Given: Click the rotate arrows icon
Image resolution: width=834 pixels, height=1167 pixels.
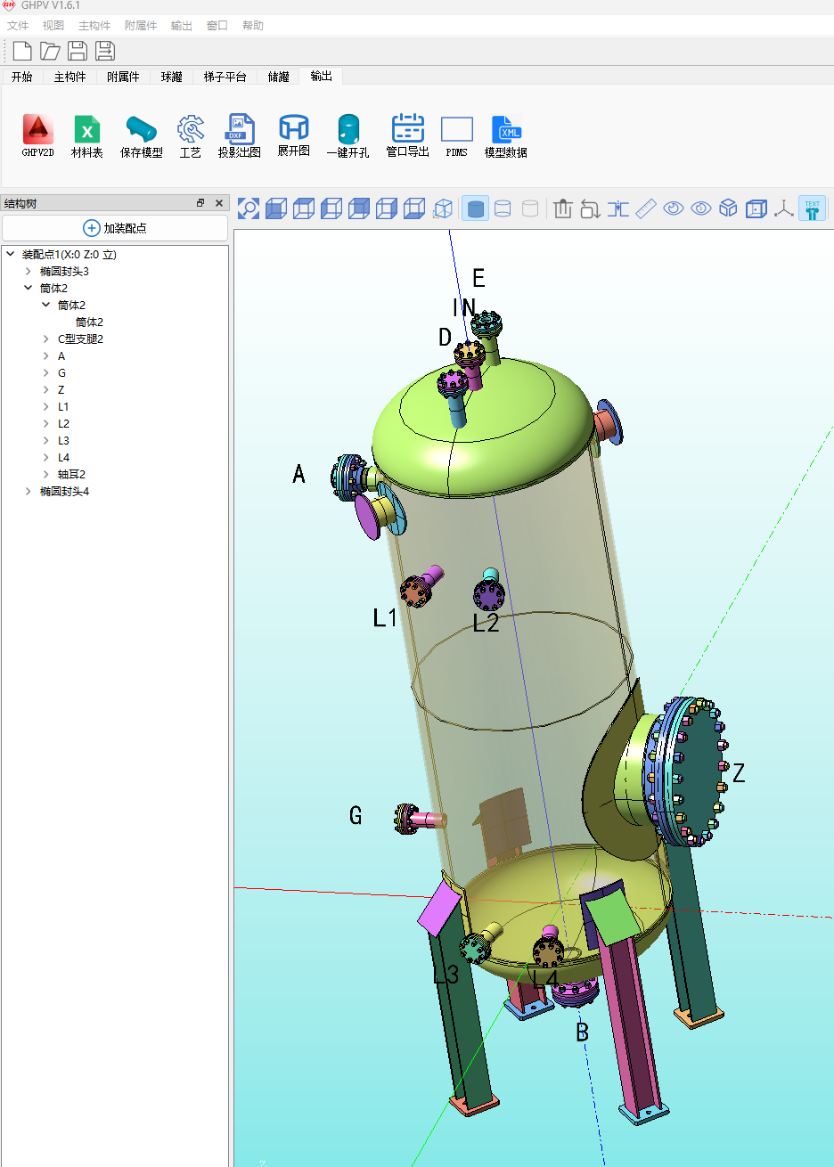Looking at the screenshot, I should coord(590,208).
